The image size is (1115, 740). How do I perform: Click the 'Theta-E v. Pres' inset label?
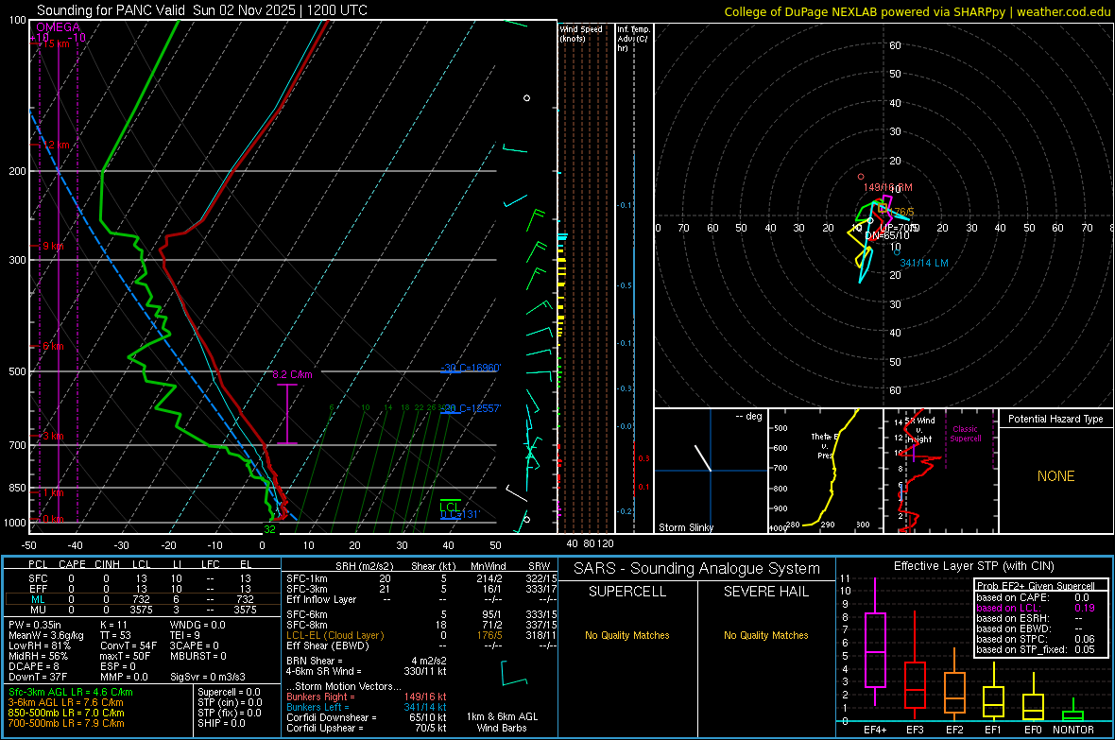coord(825,446)
